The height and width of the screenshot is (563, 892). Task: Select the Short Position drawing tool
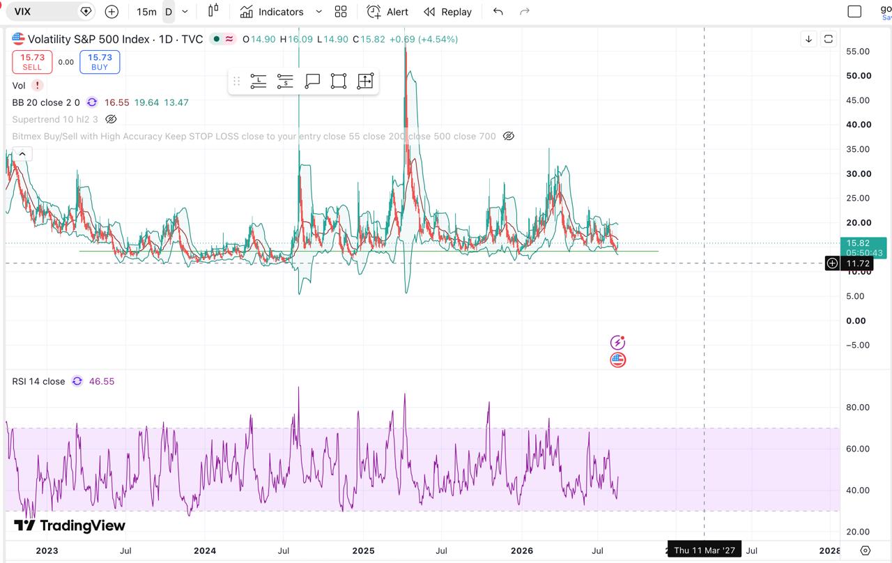[x=285, y=82]
